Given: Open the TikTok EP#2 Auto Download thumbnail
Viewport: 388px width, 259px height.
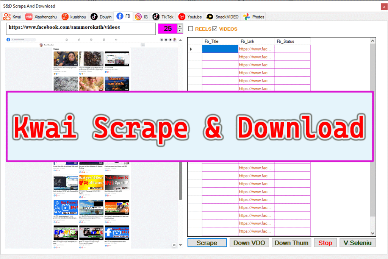Looking at the screenshot, I should pos(91,233).
